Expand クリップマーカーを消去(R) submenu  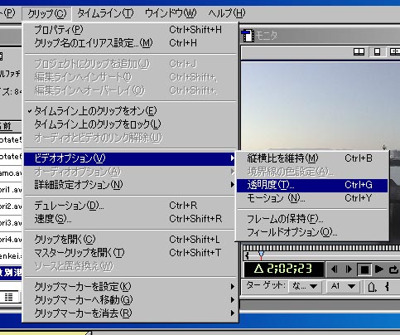[x=130, y=313]
